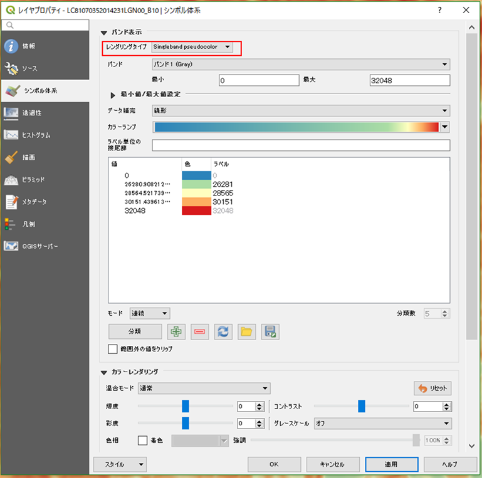Click the 分類 classify button
482x478 pixels.
tap(135, 331)
